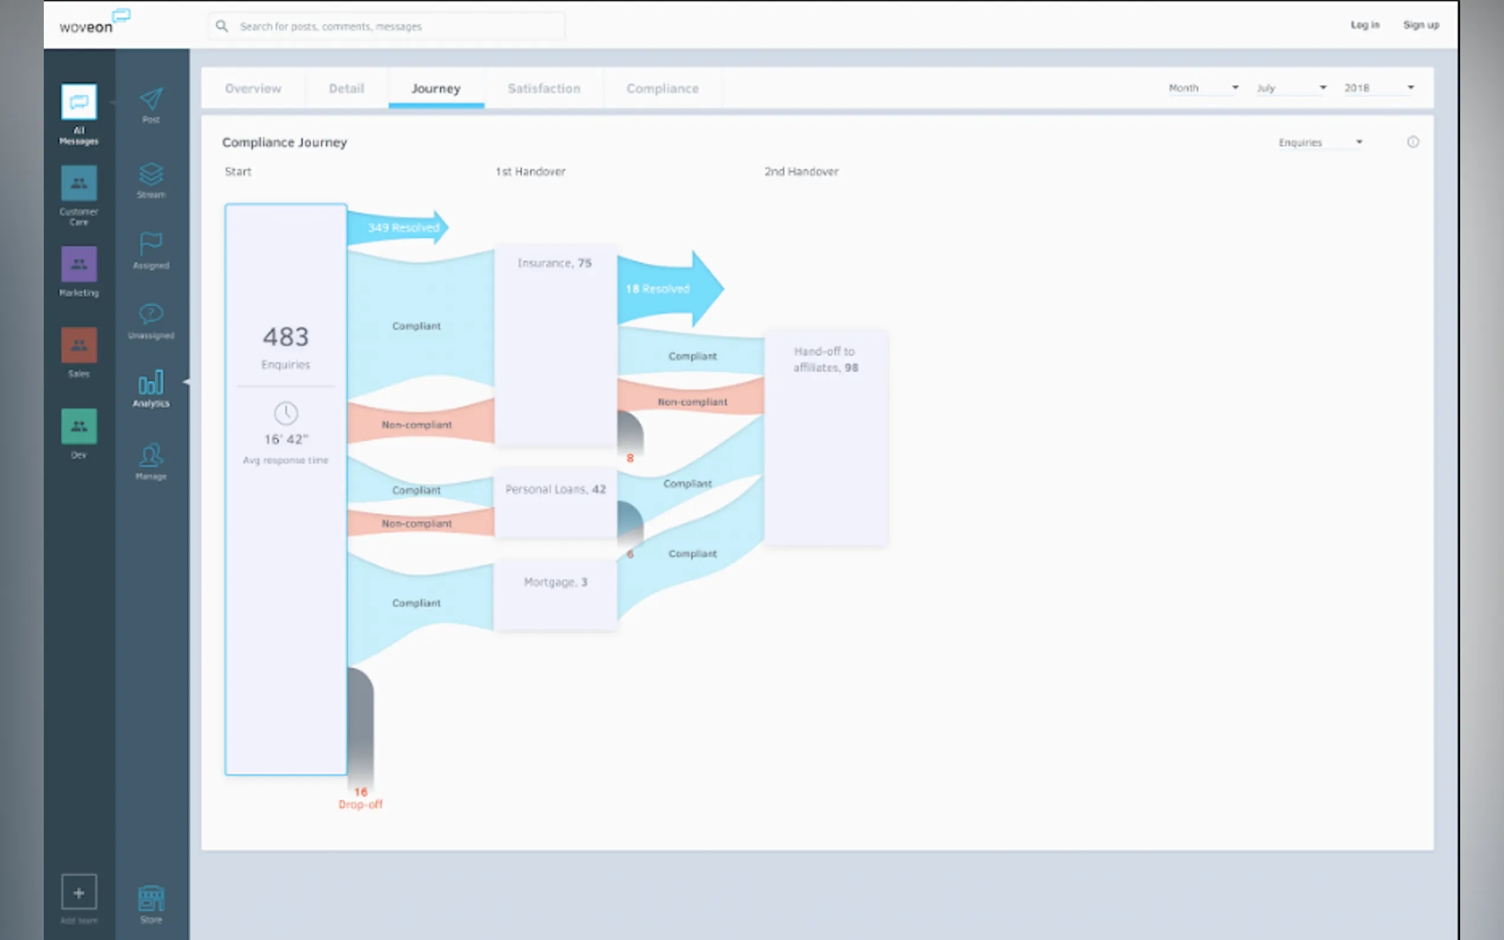
Task: Open the 2018 year dropdown
Action: tap(1378, 88)
